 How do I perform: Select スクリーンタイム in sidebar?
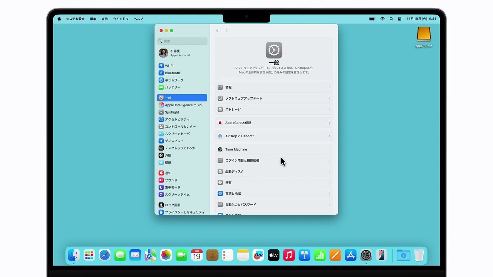pos(182,195)
